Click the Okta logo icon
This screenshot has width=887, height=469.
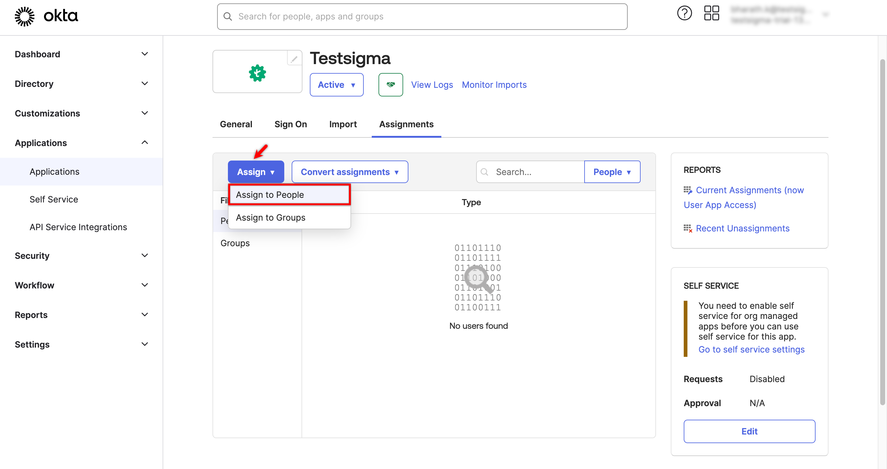point(25,16)
